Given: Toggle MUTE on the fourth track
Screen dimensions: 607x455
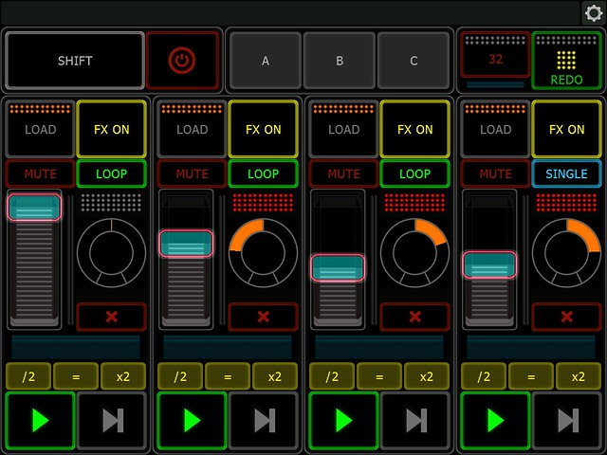Looking at the screenshot, I should pos(495,173).
